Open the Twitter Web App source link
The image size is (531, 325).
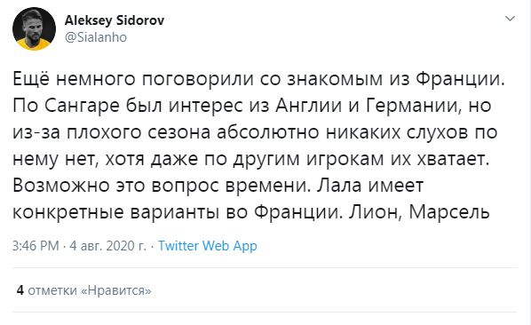pyautogui.click(x=208, y=245)
